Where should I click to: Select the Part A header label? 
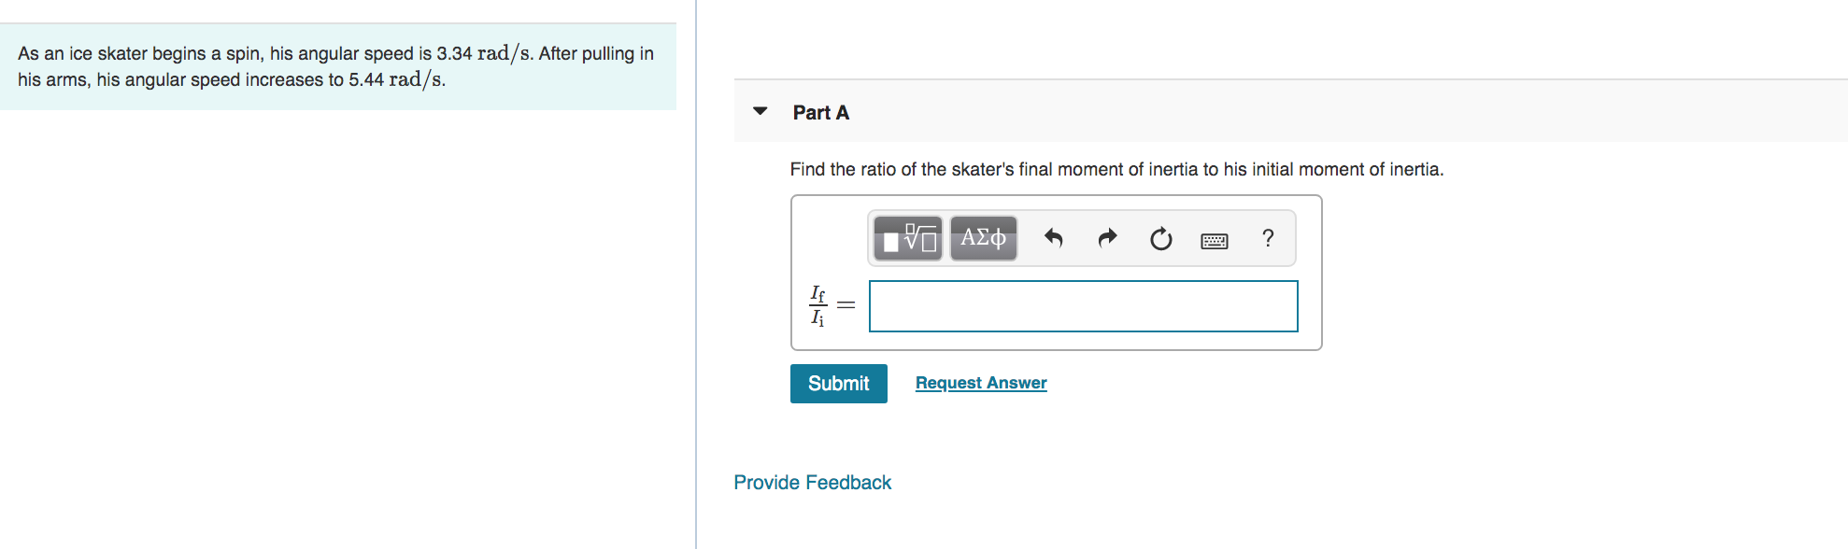coord(821,113)
